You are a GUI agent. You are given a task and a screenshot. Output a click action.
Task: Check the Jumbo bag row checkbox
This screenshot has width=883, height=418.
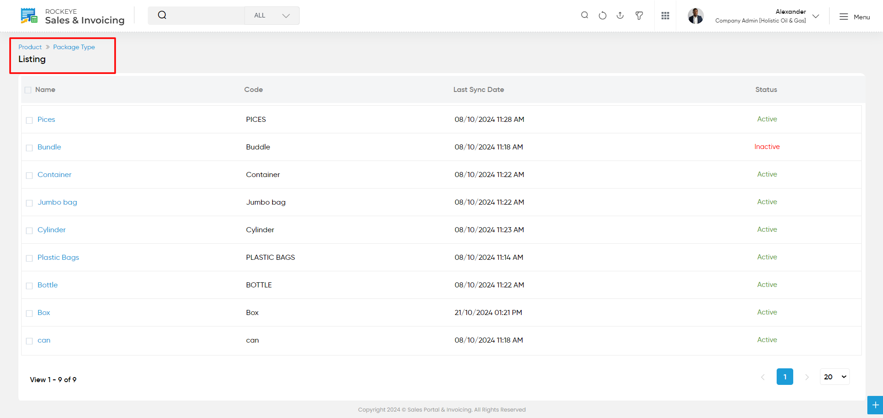tap(29, 203)
